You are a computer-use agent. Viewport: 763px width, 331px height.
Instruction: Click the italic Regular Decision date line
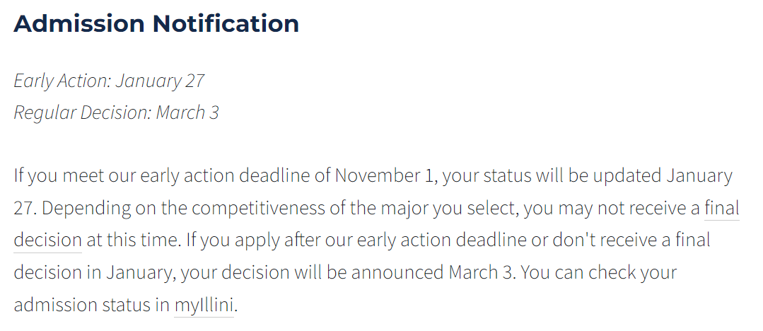click(x=116, y=112)
